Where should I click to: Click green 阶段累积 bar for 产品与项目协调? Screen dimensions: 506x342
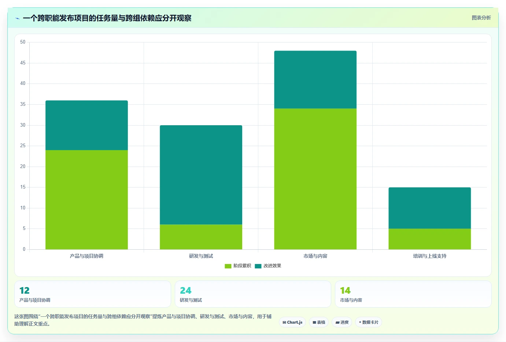[86, 200]
